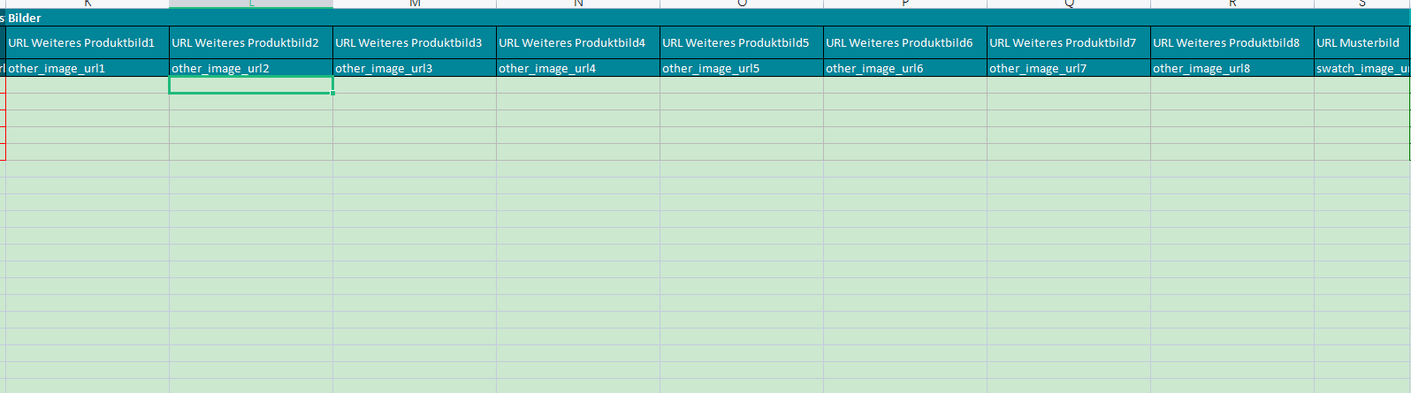Select column M via its column letter

point(414,4)
